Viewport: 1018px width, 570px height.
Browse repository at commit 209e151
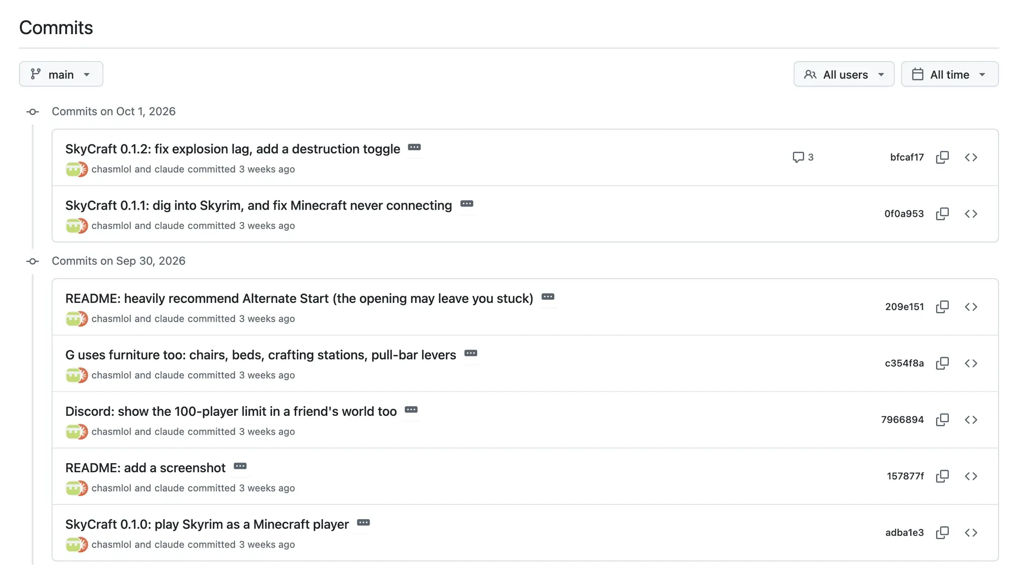click(x=971, y=307)
